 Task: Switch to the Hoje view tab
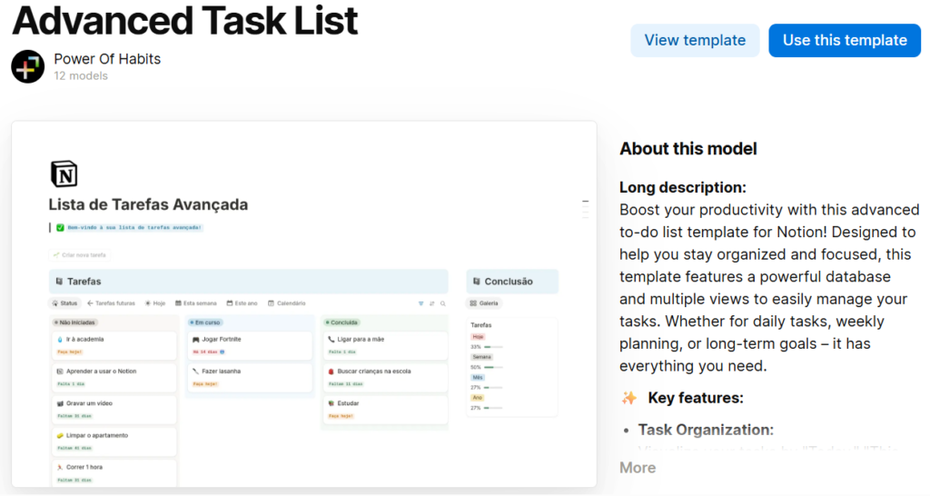click(155, 303)
